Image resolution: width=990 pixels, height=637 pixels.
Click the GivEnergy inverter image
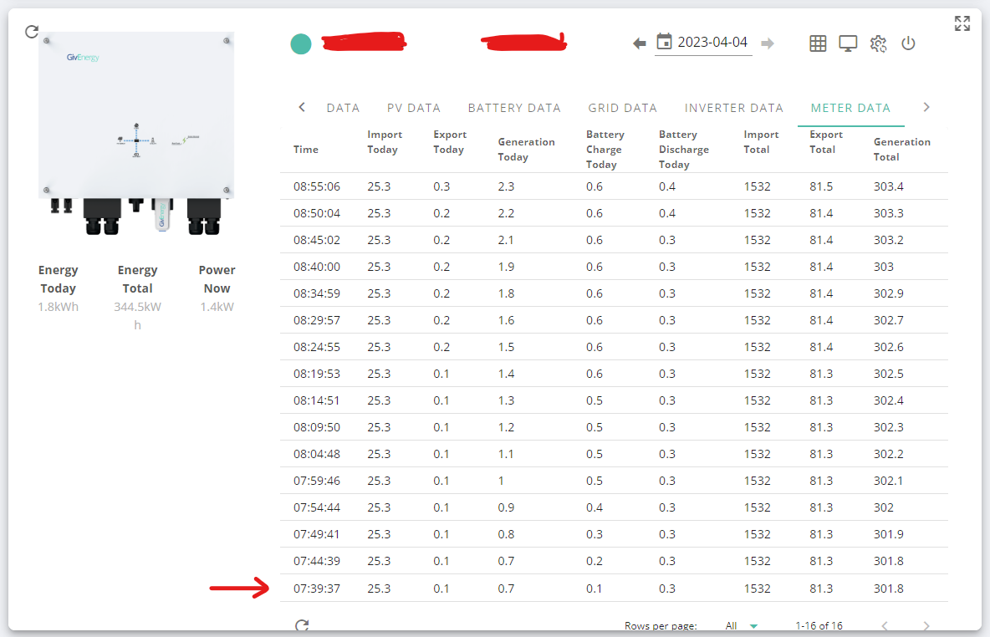136,133
